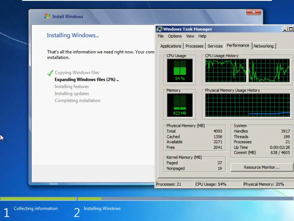Screen dimensions: 294x221
Task: Select the Performance tab
Action: (238, 45)
